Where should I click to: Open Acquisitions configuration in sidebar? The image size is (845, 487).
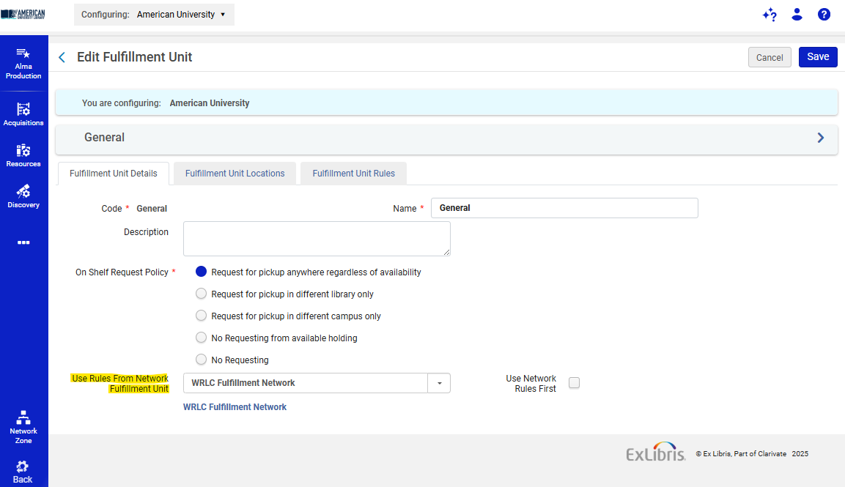click(x=23, y=109)
